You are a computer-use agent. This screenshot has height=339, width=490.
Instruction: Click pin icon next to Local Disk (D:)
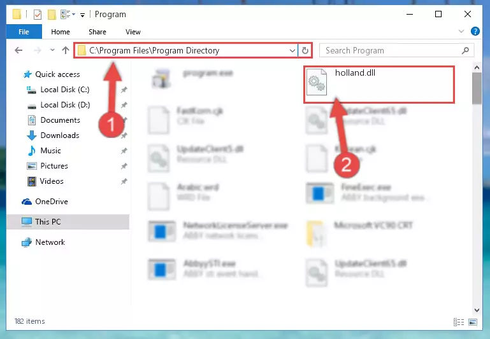124,105
